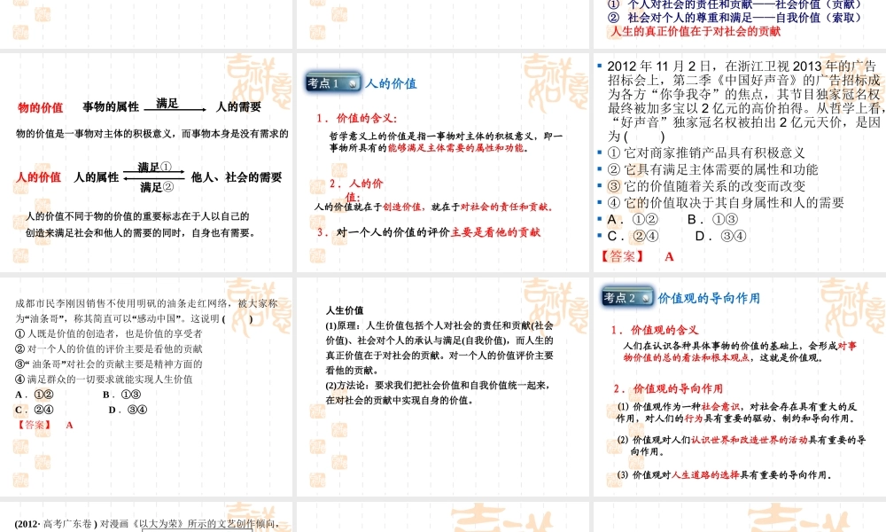Select the red 人的价值 label beside 人的属性

tap(38, 177)
